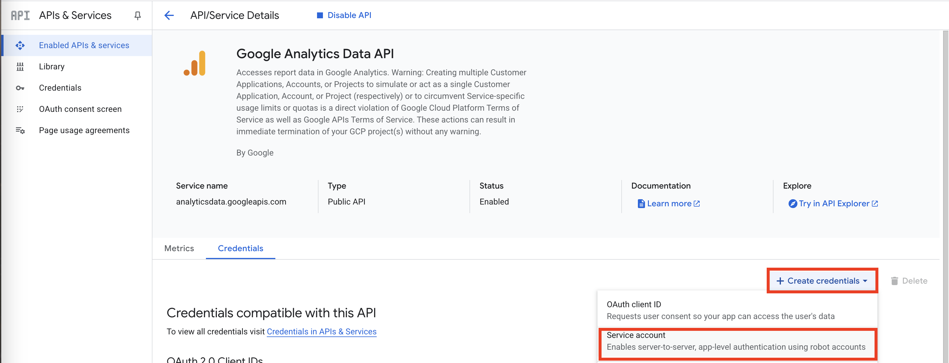Open Page usage agreements sidebar item
Image resolution: width=949 pixels, height=363 pixels.
[77, 131]
